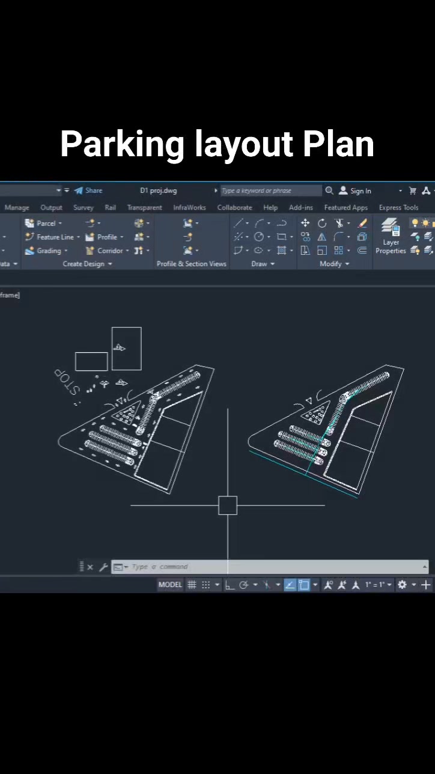Activate the Fillet tool
The image size is (435, 774).
(x=339, y=237)
